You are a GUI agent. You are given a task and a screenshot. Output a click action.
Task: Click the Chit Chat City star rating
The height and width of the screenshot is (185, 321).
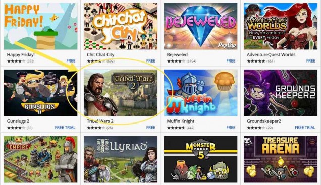click(x=96, y=61)
